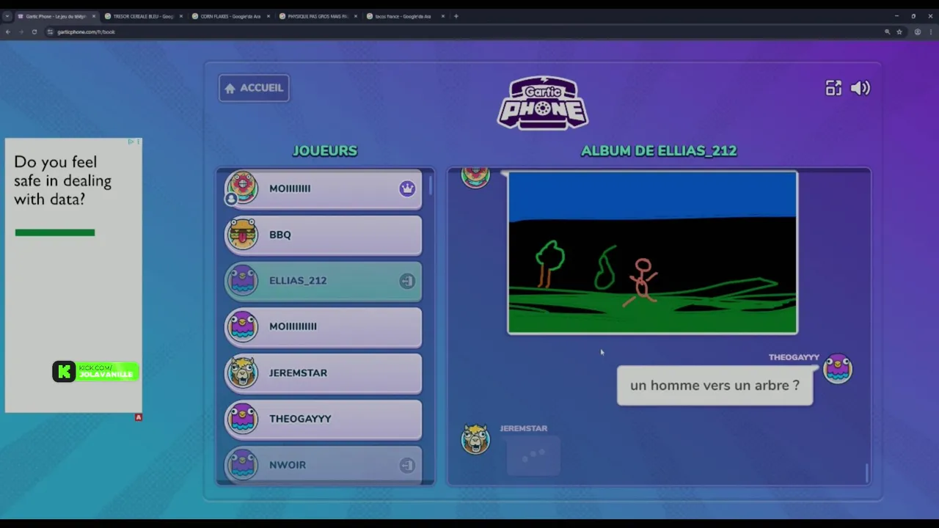Close the CORN FLAKES tab
This screenshot has width=939, height=528.
tap(268, 16)
